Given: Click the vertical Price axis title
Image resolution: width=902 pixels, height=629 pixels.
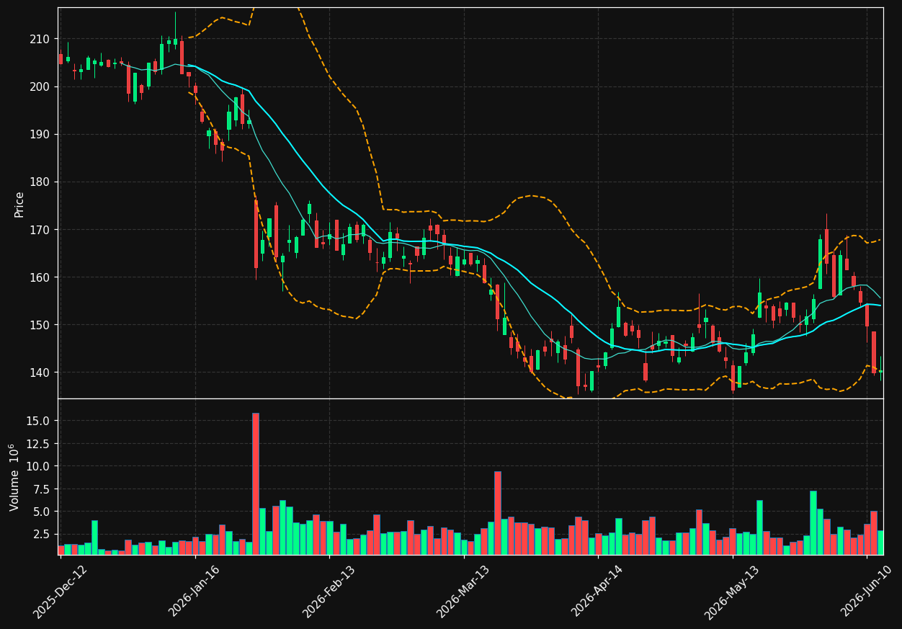Looking at the screenshot, I should 19,204.
